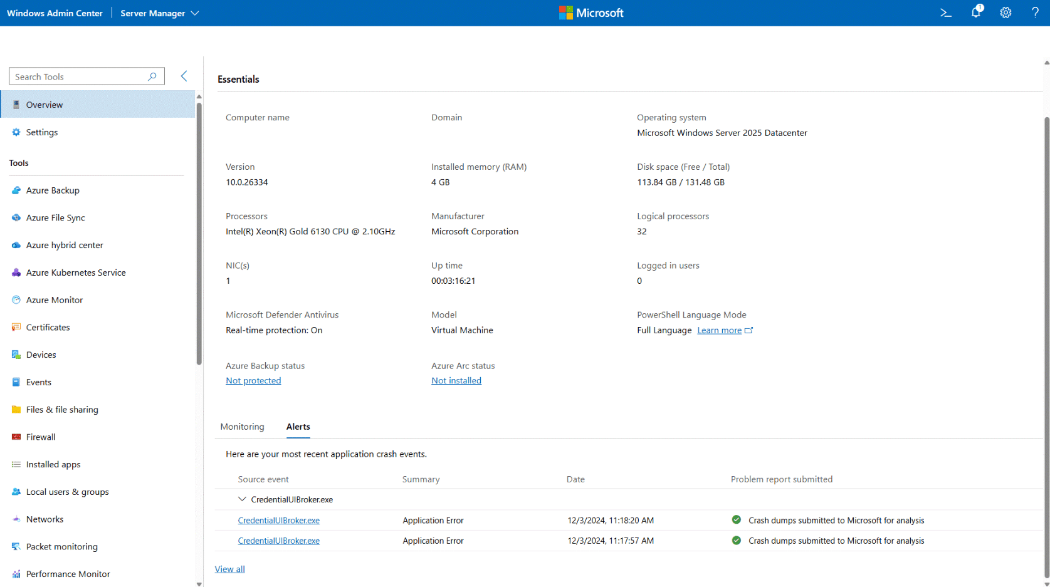
Task: Click Not protected backup status link
Action: tap(253, 380)
